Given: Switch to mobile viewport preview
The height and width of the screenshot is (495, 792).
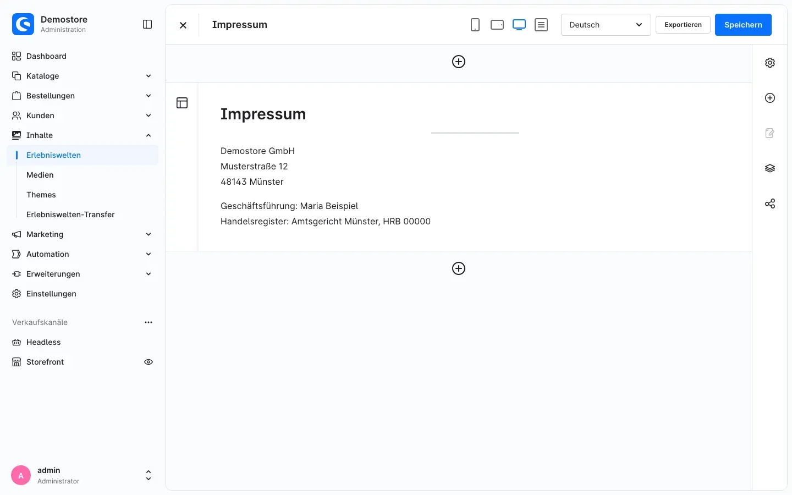Looking at the screenshot, I should 475,25.
